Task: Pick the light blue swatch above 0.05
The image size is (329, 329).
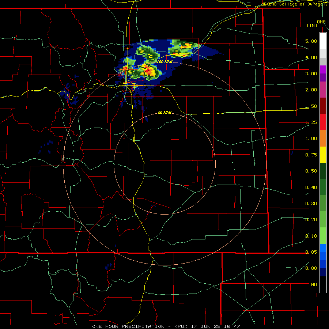Action: [323, 248]
